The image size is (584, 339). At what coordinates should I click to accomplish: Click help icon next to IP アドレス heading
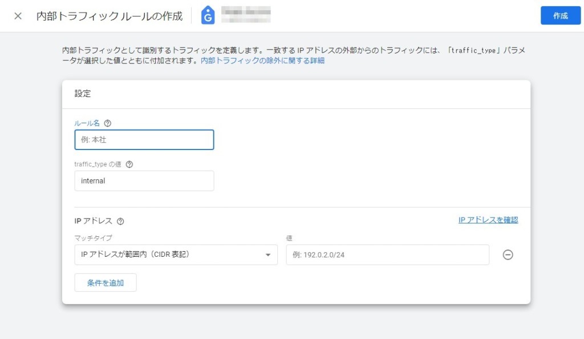click(120, 221)
